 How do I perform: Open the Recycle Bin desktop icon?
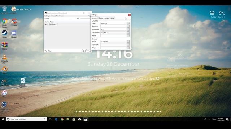[x=4, y=10]
